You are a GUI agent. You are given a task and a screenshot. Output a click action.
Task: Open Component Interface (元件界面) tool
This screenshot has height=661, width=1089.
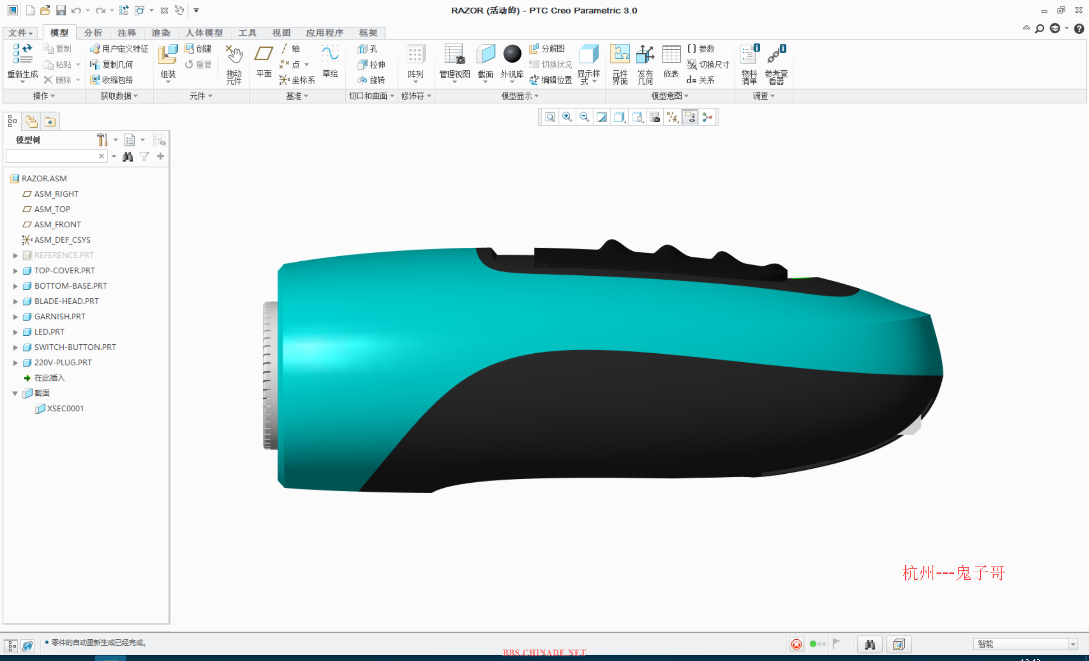[x=620, y=54]
